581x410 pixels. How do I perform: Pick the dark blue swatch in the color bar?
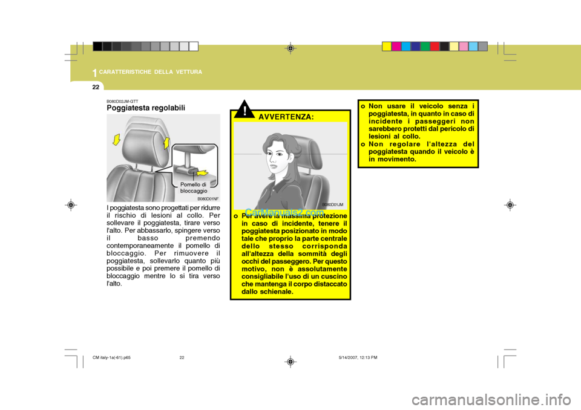click(416, 47)
